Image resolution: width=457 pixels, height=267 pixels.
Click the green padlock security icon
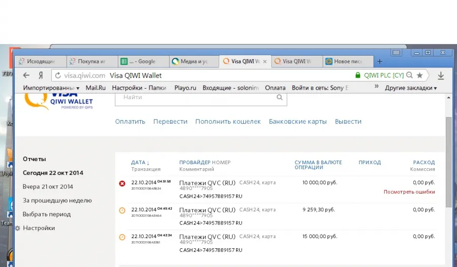[x=357, y=75]
